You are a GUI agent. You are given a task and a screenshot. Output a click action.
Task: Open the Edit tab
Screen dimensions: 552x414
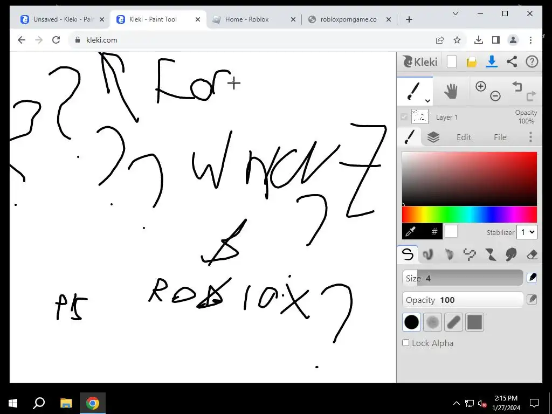point(464,137)
